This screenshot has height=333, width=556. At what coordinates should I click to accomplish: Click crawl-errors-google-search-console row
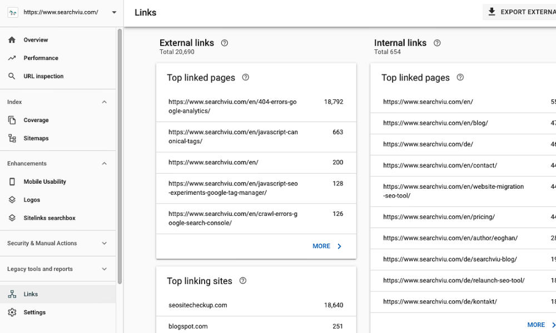[256, 219]
